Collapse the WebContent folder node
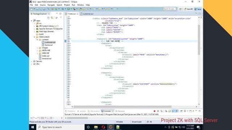Image resolution: width=232 pixels, height=130 pixels. (x=34, y=37)
